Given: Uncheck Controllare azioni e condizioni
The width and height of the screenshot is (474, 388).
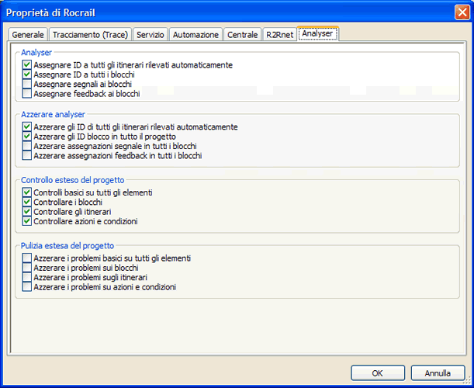Looking at the screenshot, I should pos(27,221).
